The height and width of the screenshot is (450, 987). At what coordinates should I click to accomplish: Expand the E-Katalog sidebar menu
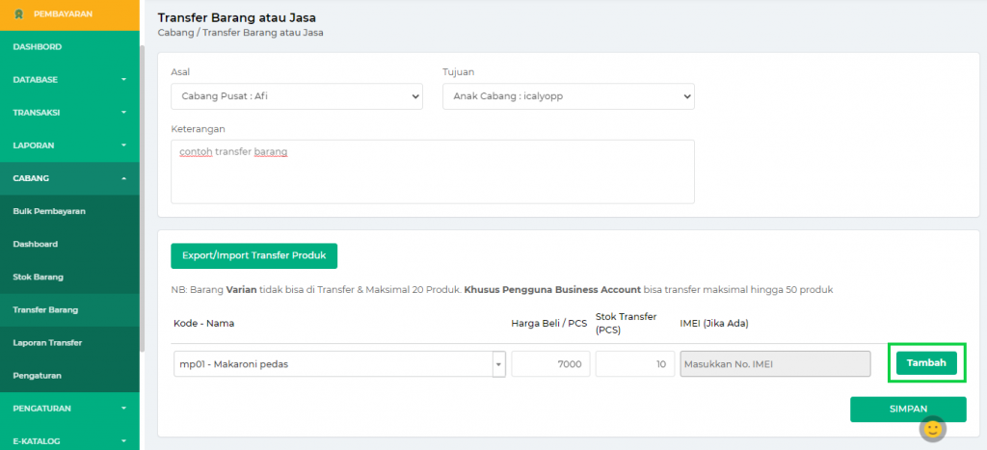pos(69,441)
